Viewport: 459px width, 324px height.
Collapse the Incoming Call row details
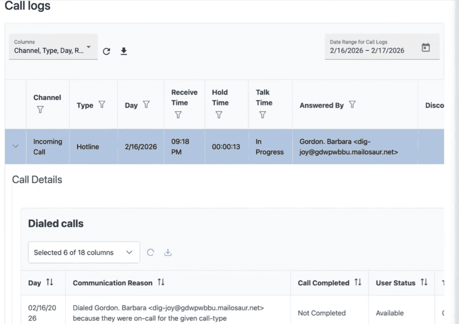click(x=15, y=147)
